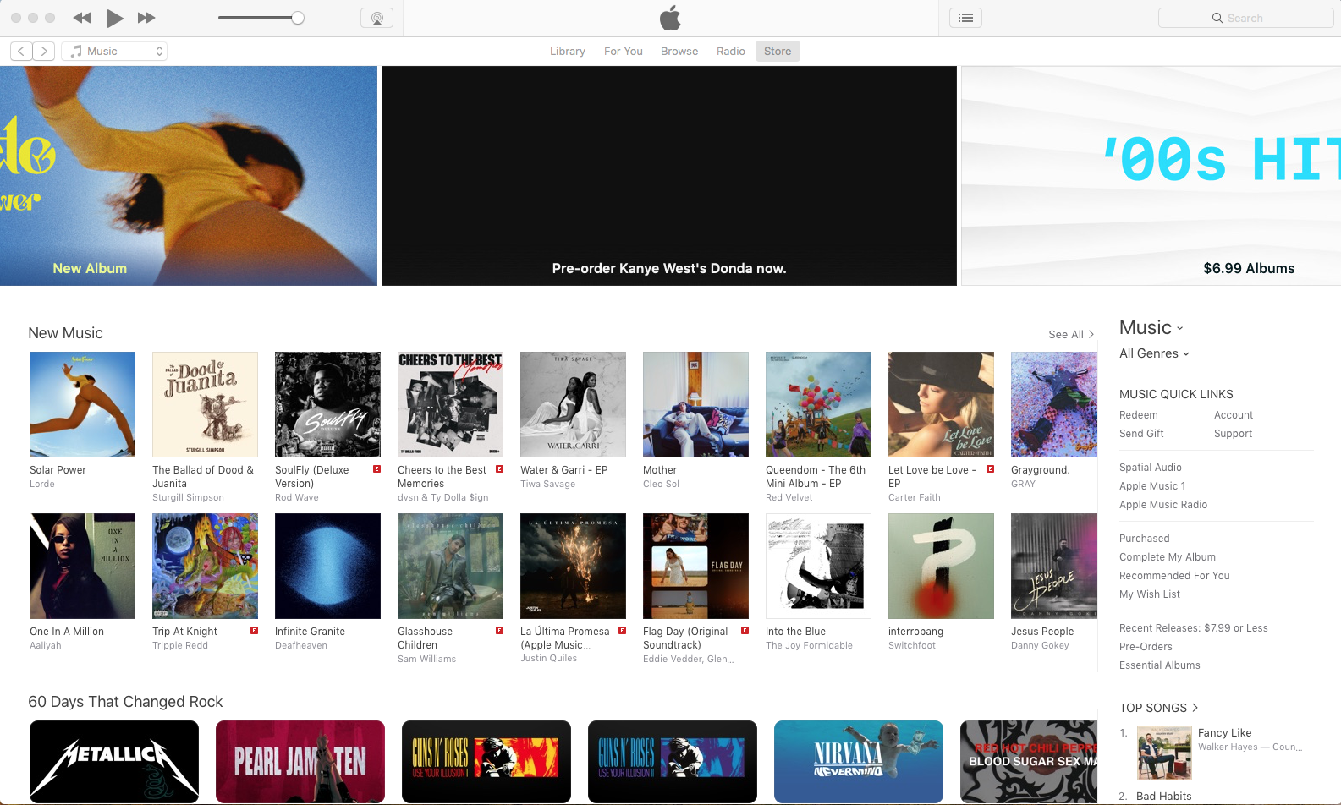Screen dimensions: 1341x805
Task: Open the Kanye West Donda pre-order banner
Action: coord(669,176)
